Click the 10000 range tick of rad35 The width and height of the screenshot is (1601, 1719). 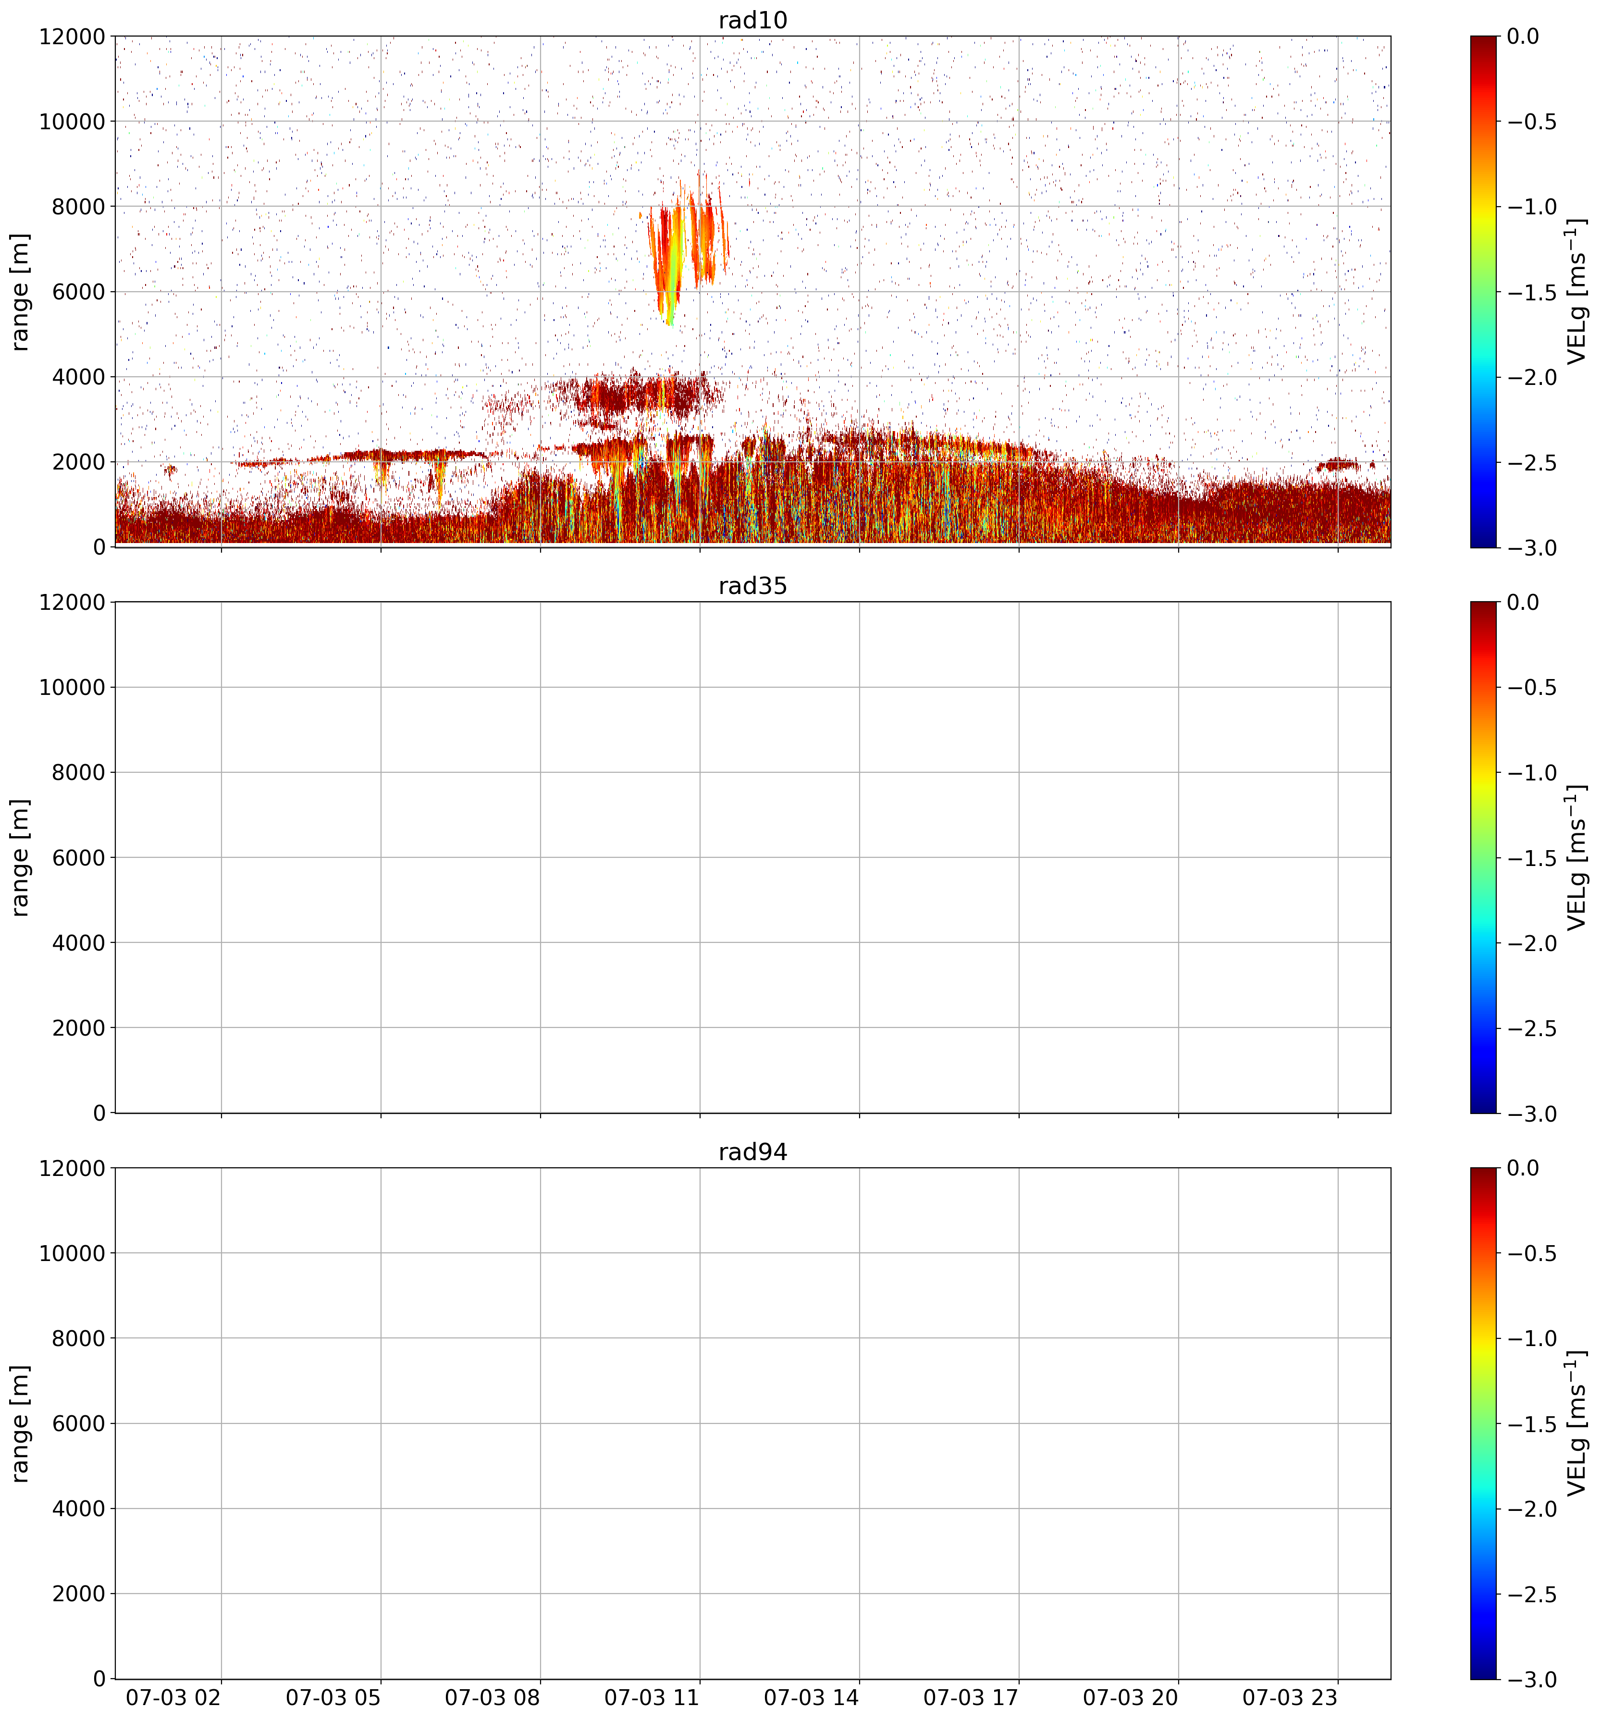(72, 687)
